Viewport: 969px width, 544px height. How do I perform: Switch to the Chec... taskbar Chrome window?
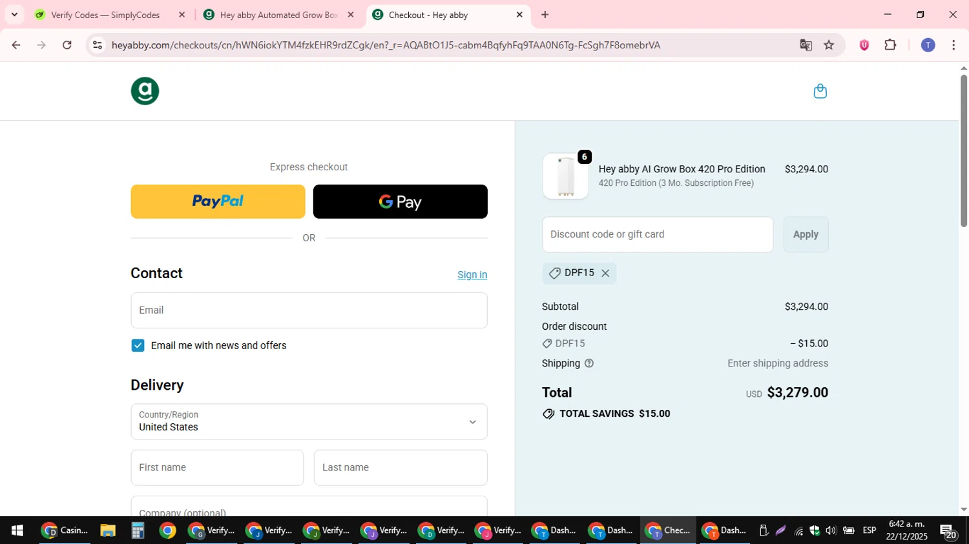(668, 530)
